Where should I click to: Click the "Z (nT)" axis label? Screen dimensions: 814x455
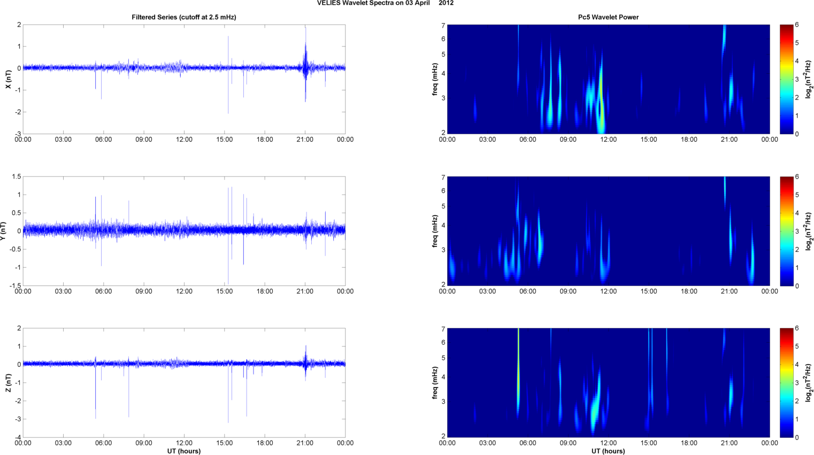(x=8, y=383)
